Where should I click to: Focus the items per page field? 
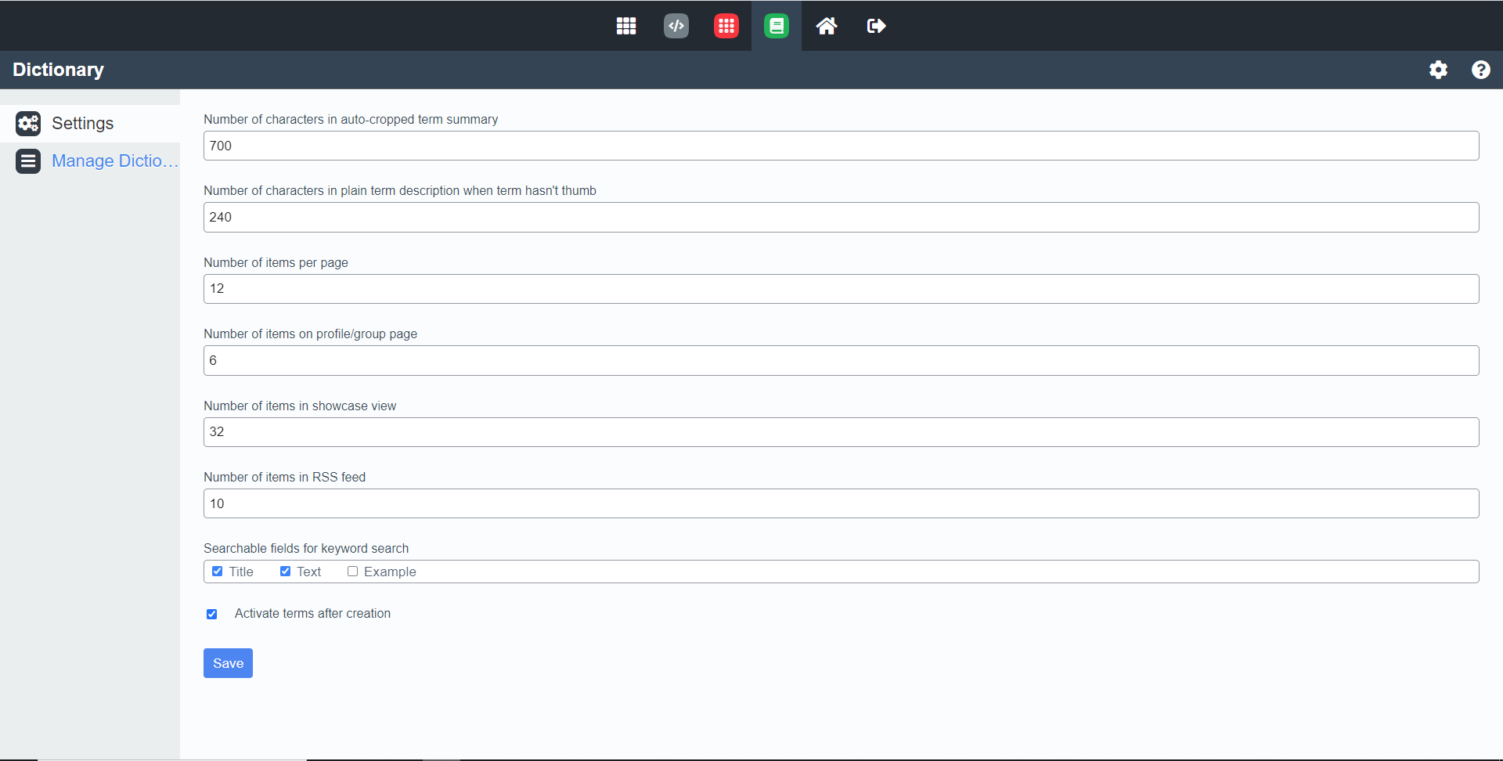tap(841, 289)
